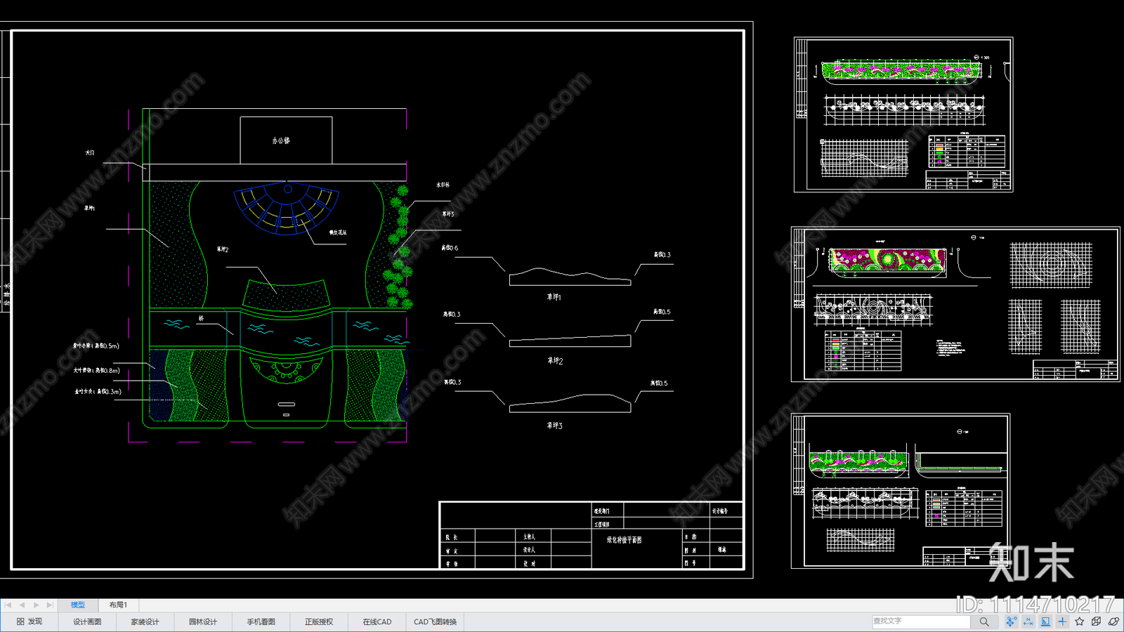Click the area measure icon
Viewport: 1124px width, 632px height.
click(x=1045, y=621)
